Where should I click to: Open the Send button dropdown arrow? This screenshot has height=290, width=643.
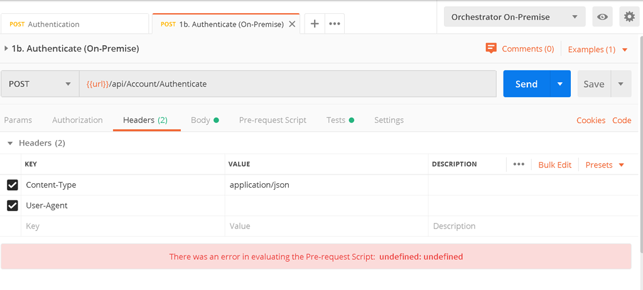pos(560,84)
